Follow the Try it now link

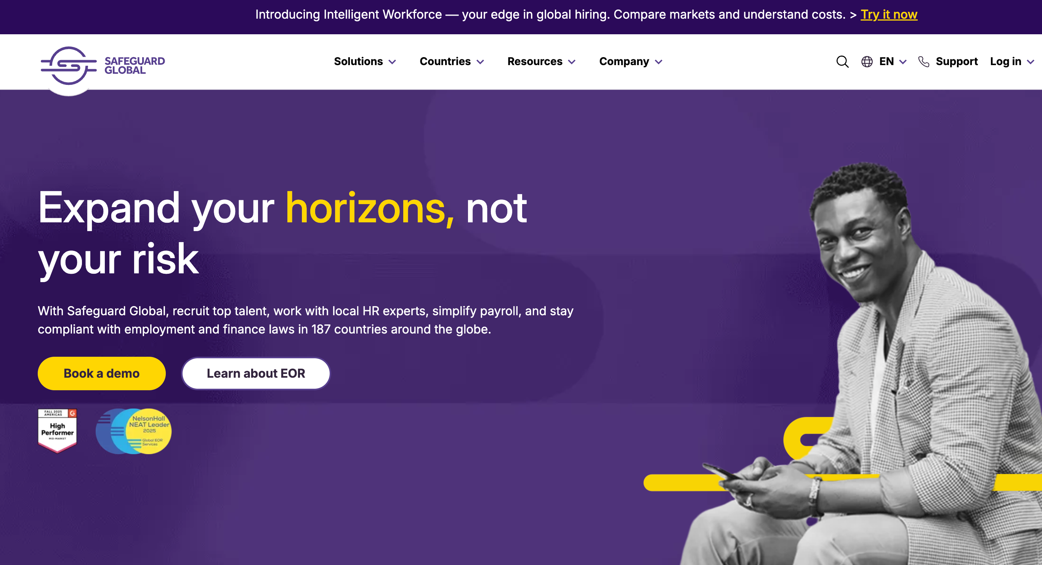pos(889,14)
